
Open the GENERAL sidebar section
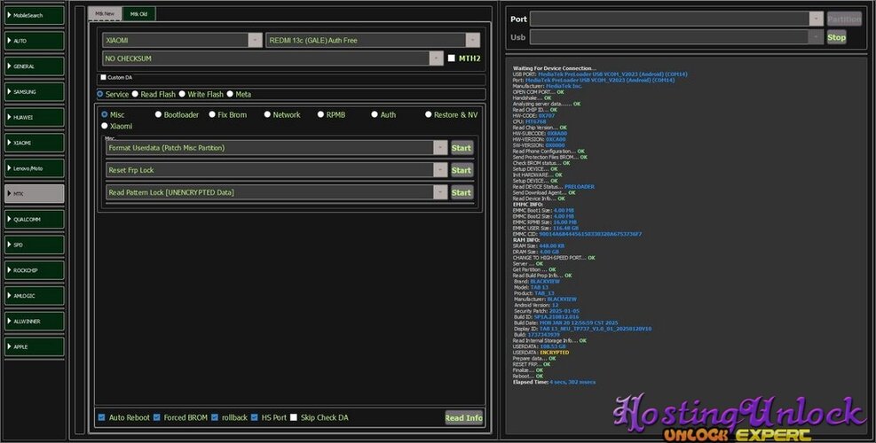click(x=34, y=66)
